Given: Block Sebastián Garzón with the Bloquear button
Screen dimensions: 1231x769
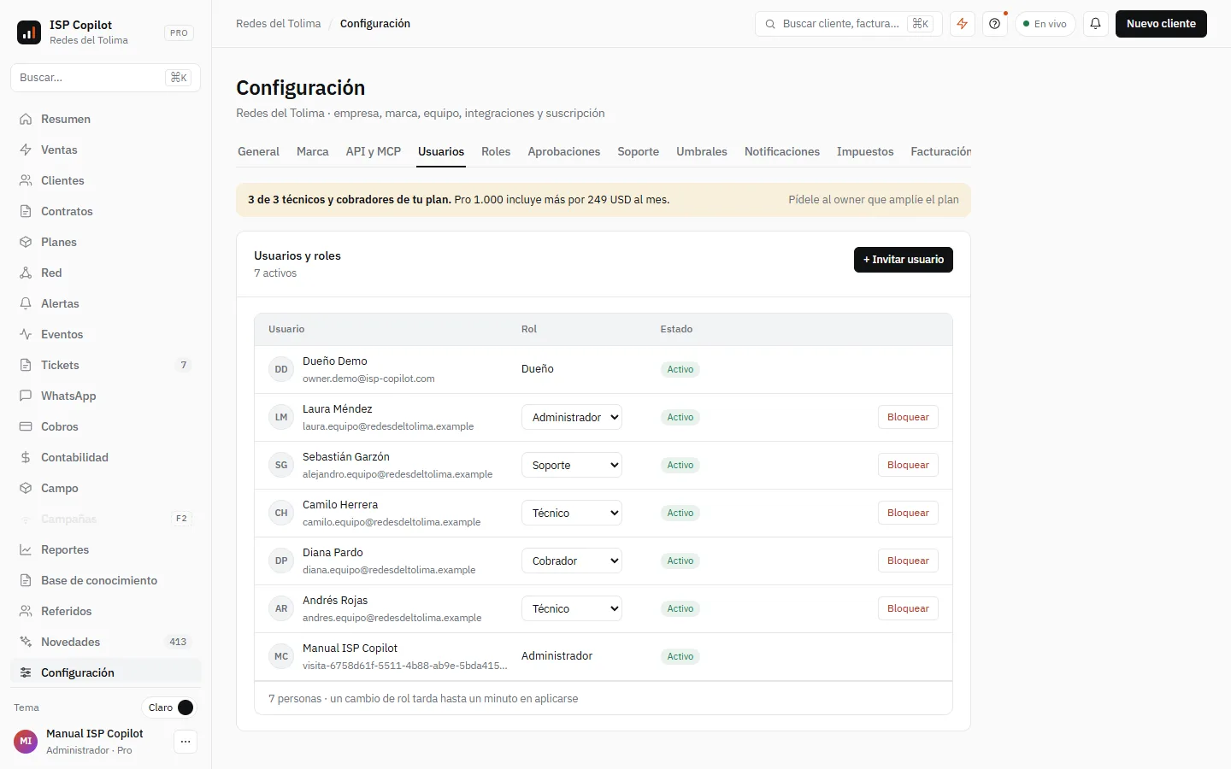Looking at the screenshot, I should coord(908,465).
